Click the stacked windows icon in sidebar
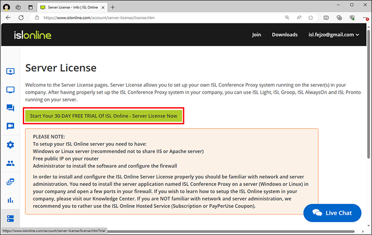This screenshot has height=235, width=372. pyautogui.click(x=10, y=182)
